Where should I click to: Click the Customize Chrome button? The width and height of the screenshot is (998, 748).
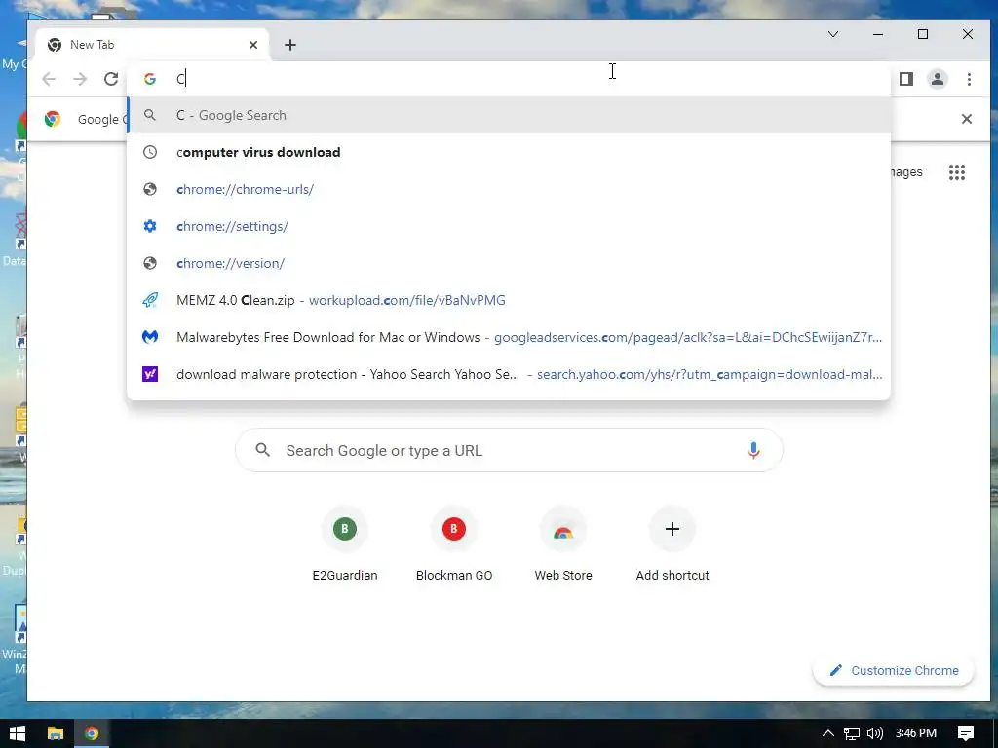894,670
